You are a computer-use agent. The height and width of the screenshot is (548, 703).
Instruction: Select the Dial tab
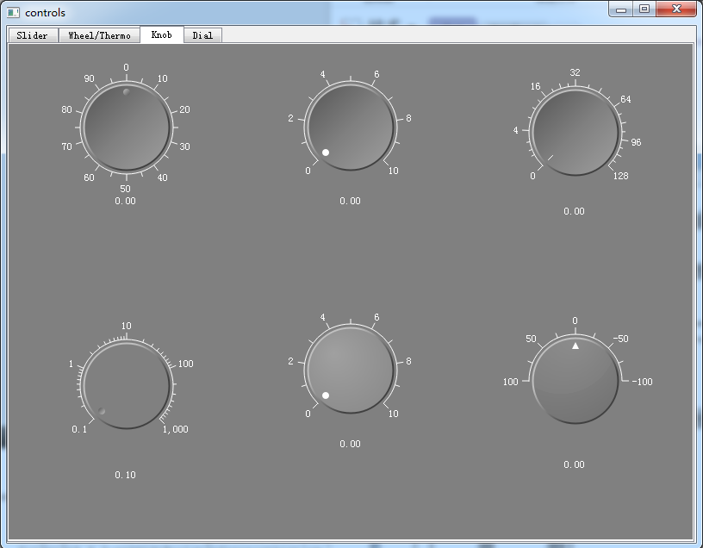[202, 35]
